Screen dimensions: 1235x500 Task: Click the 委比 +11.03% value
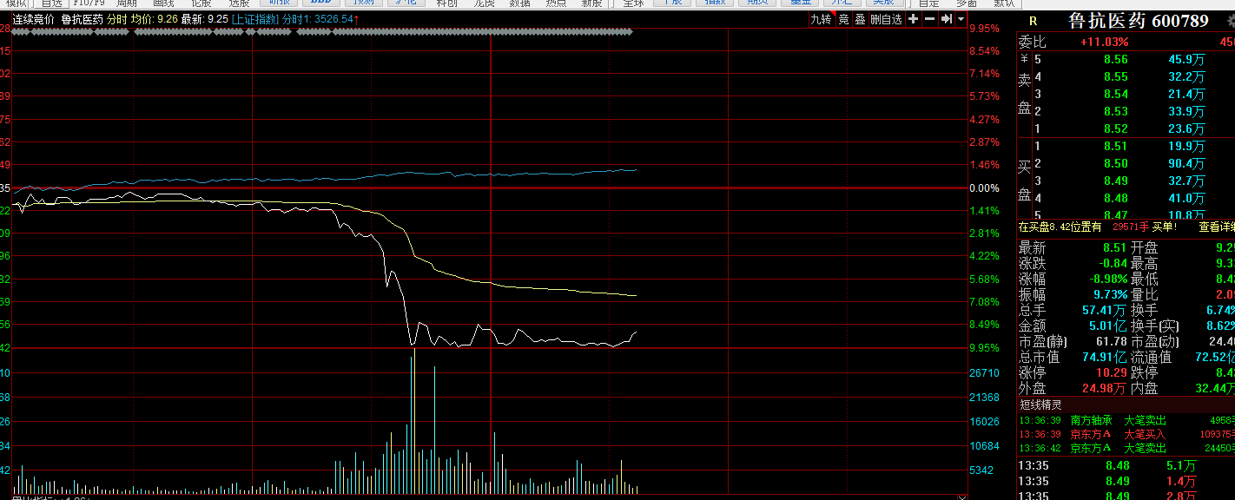[1104, 42]
